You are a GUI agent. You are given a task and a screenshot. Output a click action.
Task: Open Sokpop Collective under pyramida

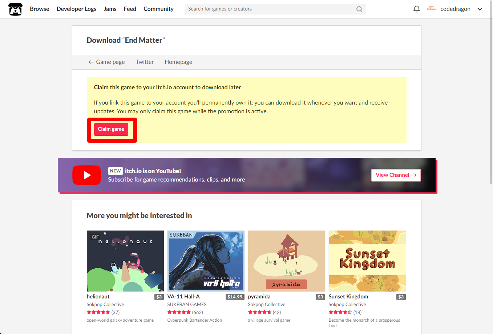pyautogui.click(x=267, y=305)
